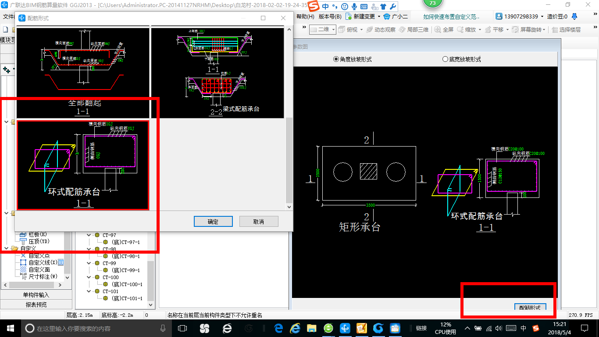Open the 平移 dropdown arrow
This screenshot has width=599, height=337.
507,30
